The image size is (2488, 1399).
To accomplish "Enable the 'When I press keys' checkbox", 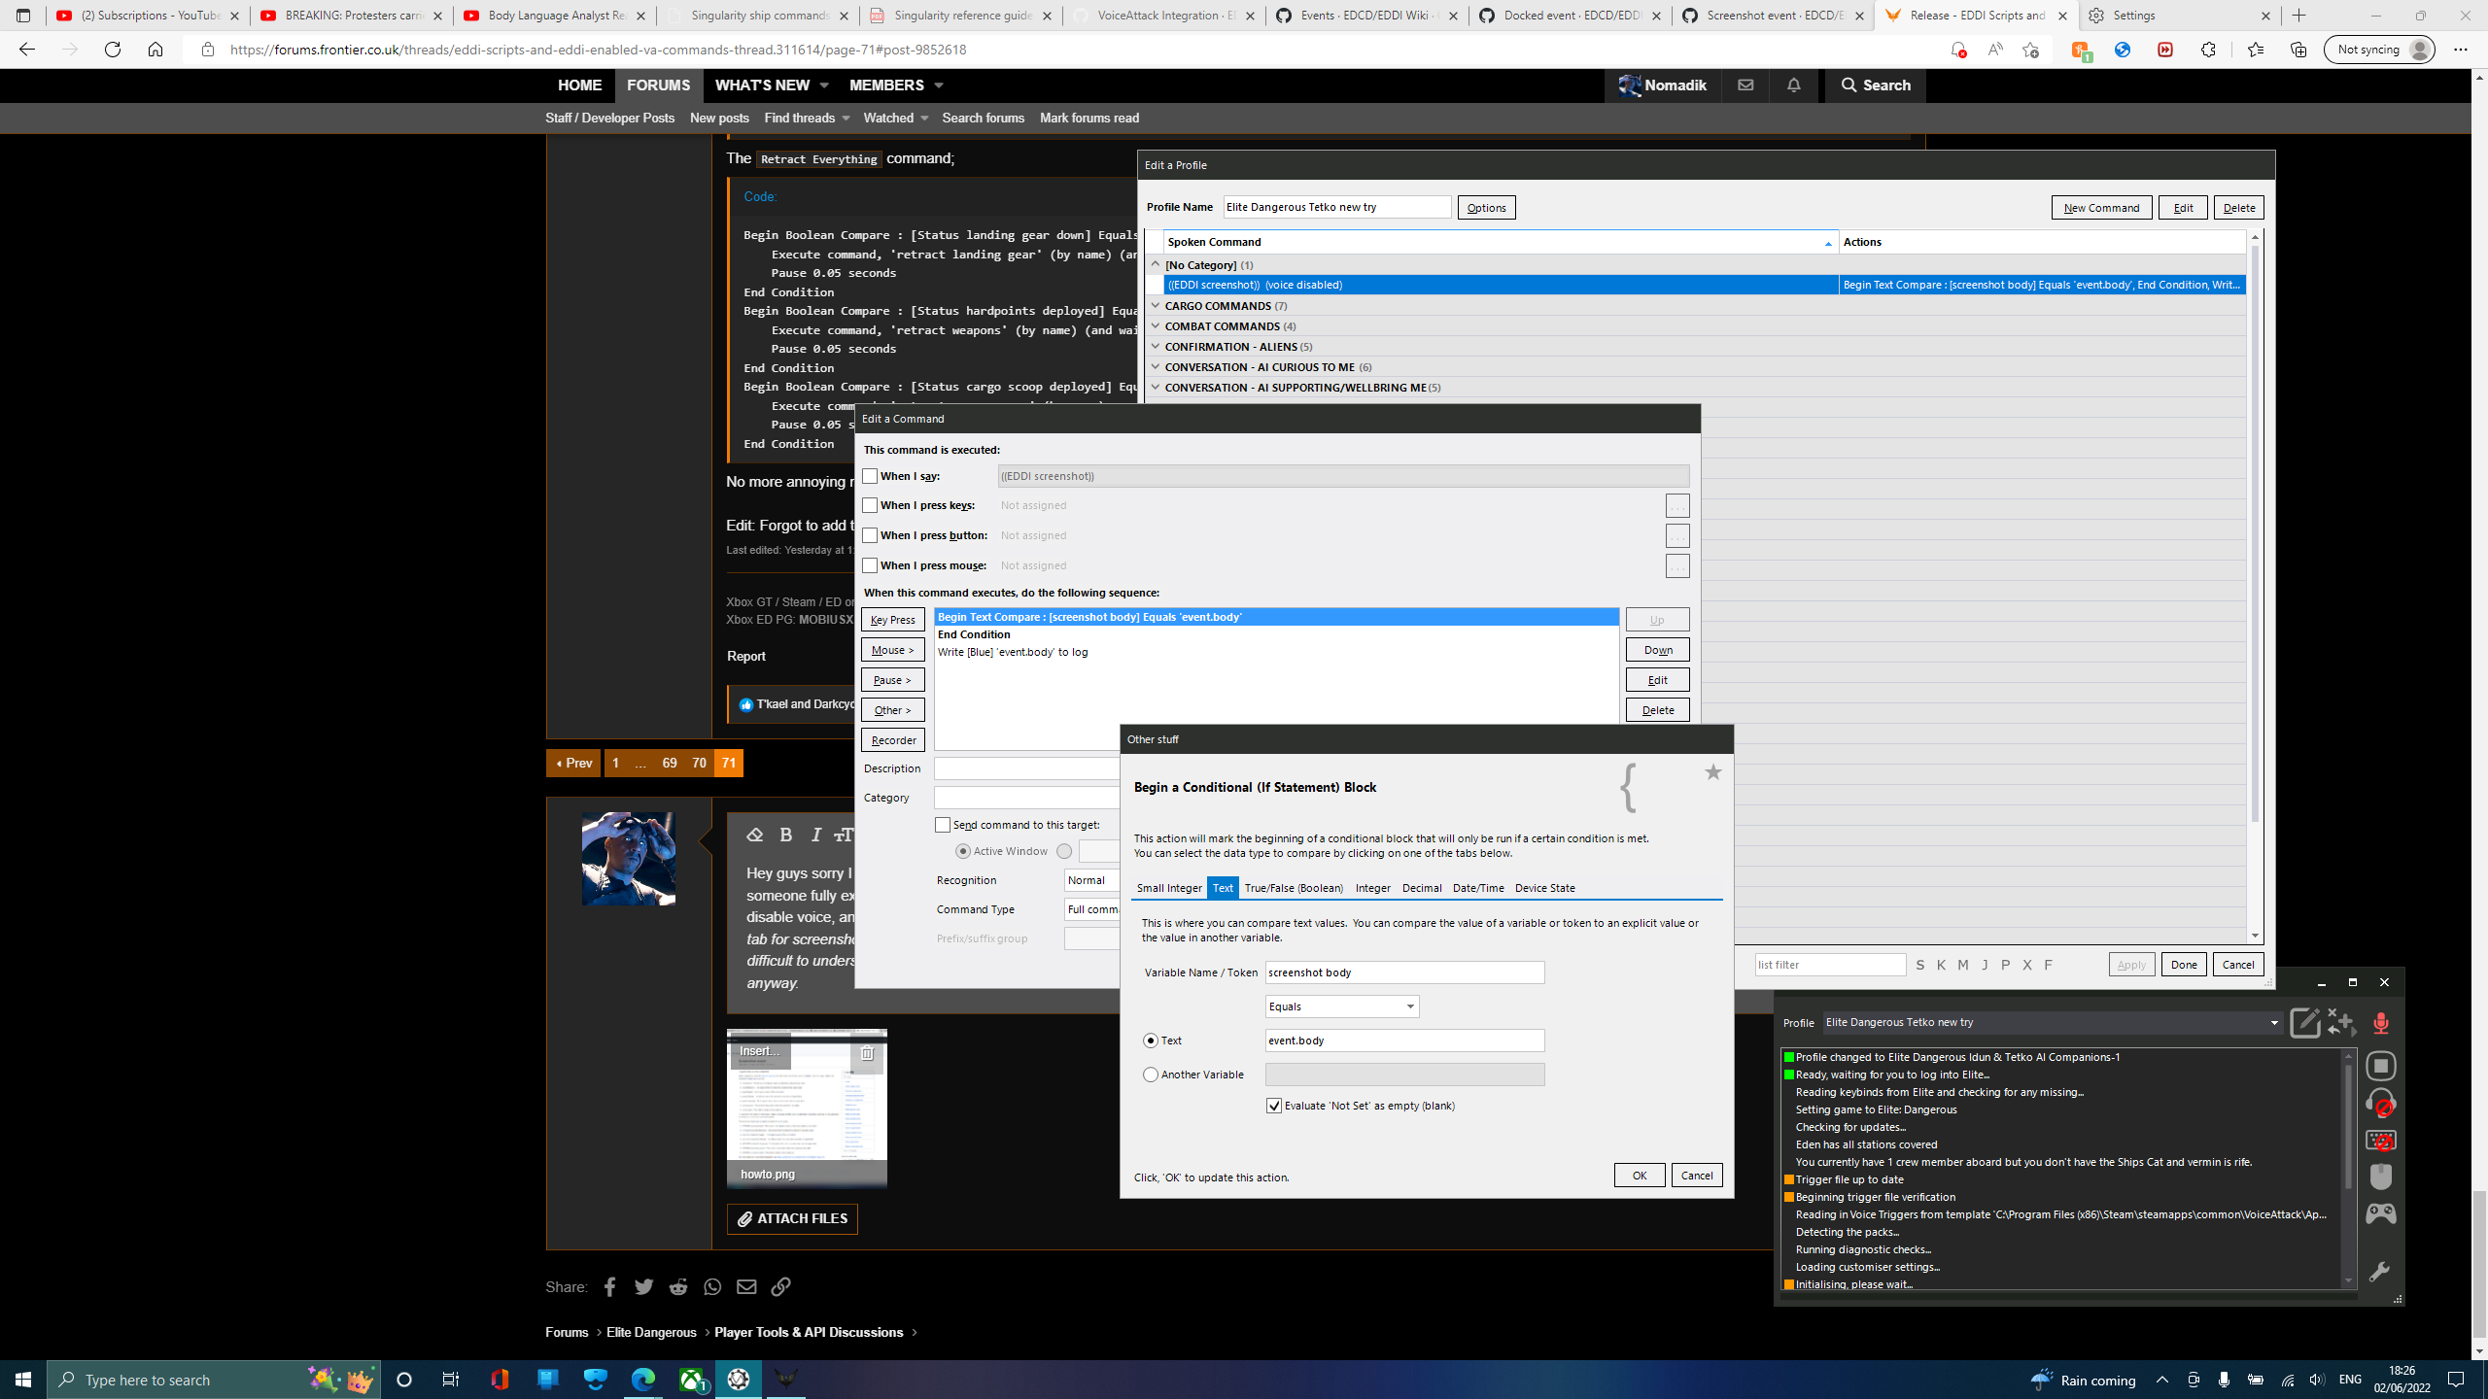I will 870,505.
